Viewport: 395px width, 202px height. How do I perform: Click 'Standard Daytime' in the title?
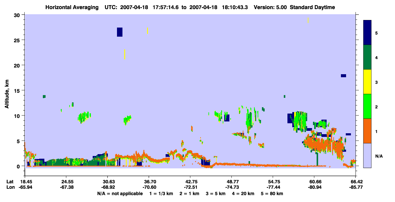312,7
